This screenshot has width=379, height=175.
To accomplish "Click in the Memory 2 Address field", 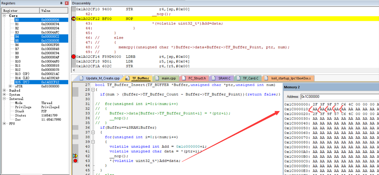I will 340,97.
